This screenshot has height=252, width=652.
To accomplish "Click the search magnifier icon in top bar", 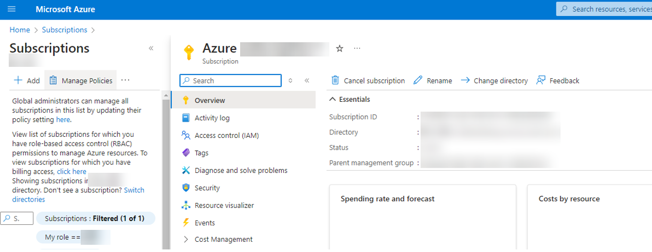I will click(x=564, y=9).
